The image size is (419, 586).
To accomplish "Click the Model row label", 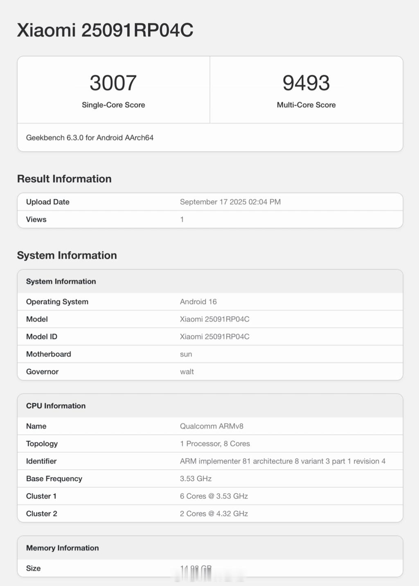I will click(37, 319).
